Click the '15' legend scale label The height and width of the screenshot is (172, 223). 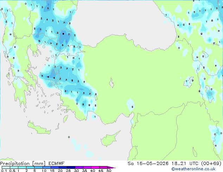[52, 171]
